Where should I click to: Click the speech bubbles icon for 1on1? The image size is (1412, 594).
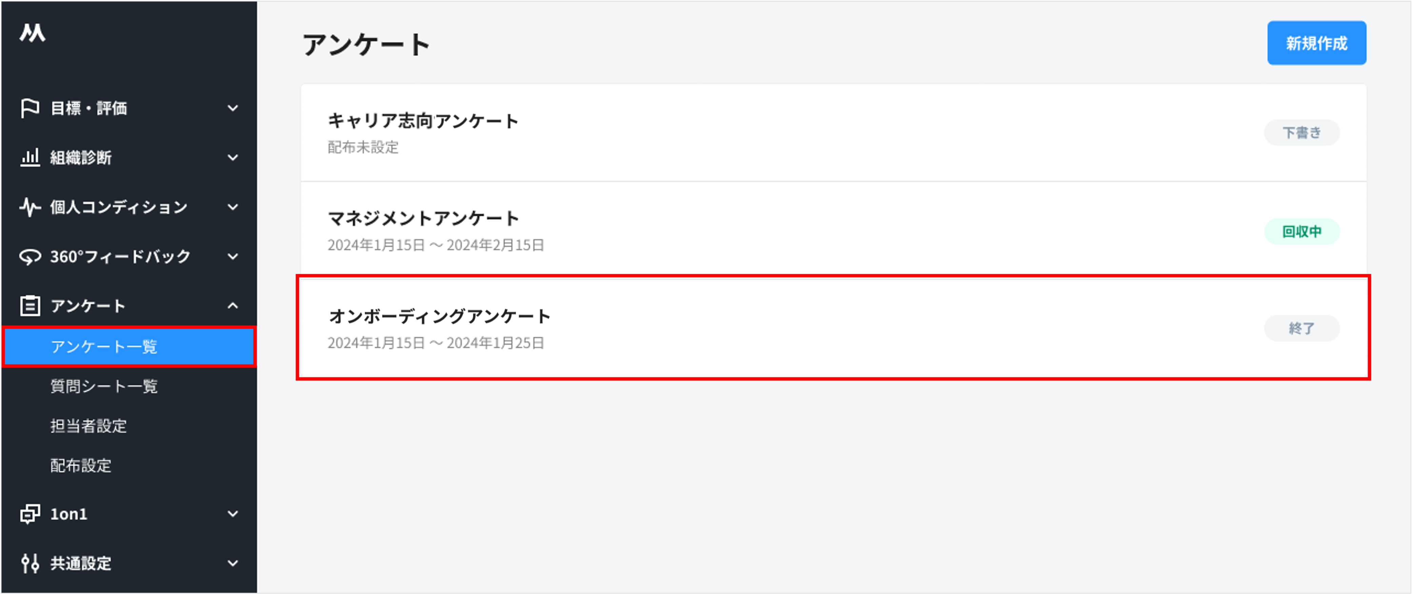30,513
